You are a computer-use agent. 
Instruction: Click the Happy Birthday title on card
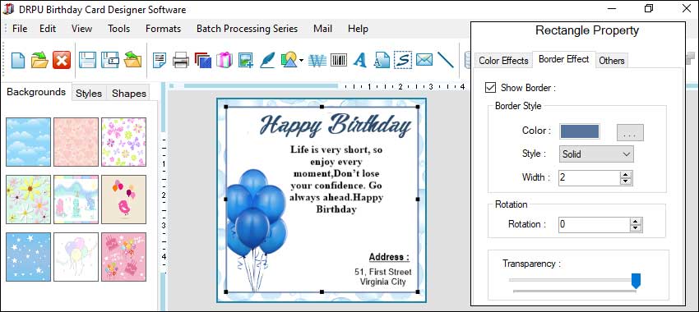tap(336, 125)
